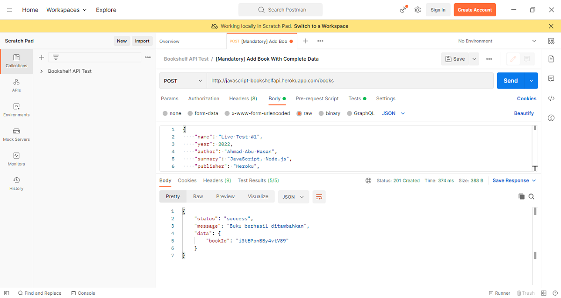The image size is (561, 298).
Task: Open the Test Results tab
Action: coord(258,180)
